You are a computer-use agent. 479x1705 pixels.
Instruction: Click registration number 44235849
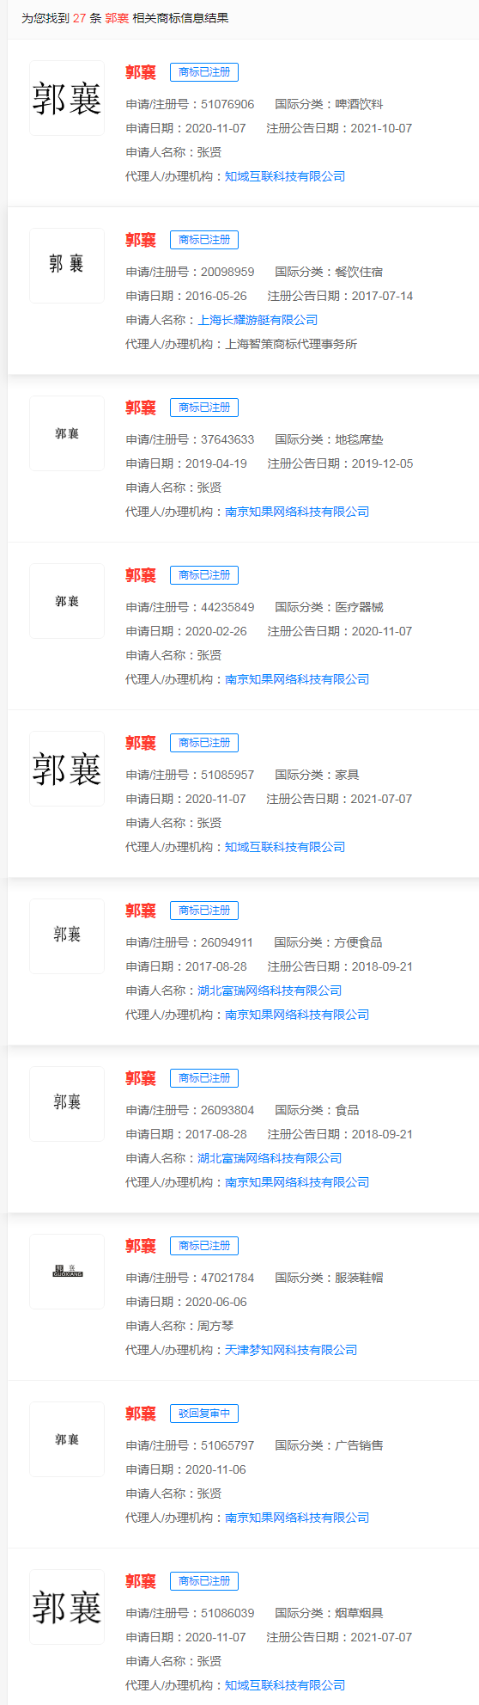(227, 607)
